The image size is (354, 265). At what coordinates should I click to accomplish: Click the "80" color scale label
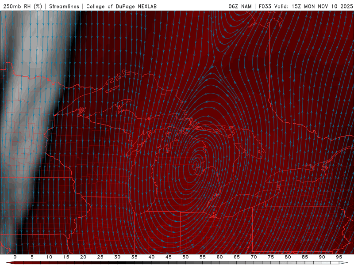point(288,257)
